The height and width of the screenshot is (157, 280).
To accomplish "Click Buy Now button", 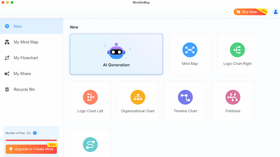I will [x=251, y=12].
